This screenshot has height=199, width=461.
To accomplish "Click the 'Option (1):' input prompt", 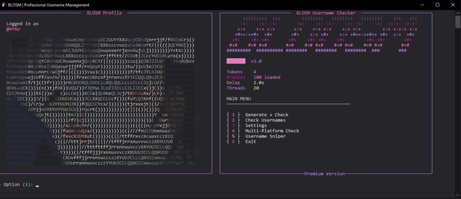I will [21, 185].
